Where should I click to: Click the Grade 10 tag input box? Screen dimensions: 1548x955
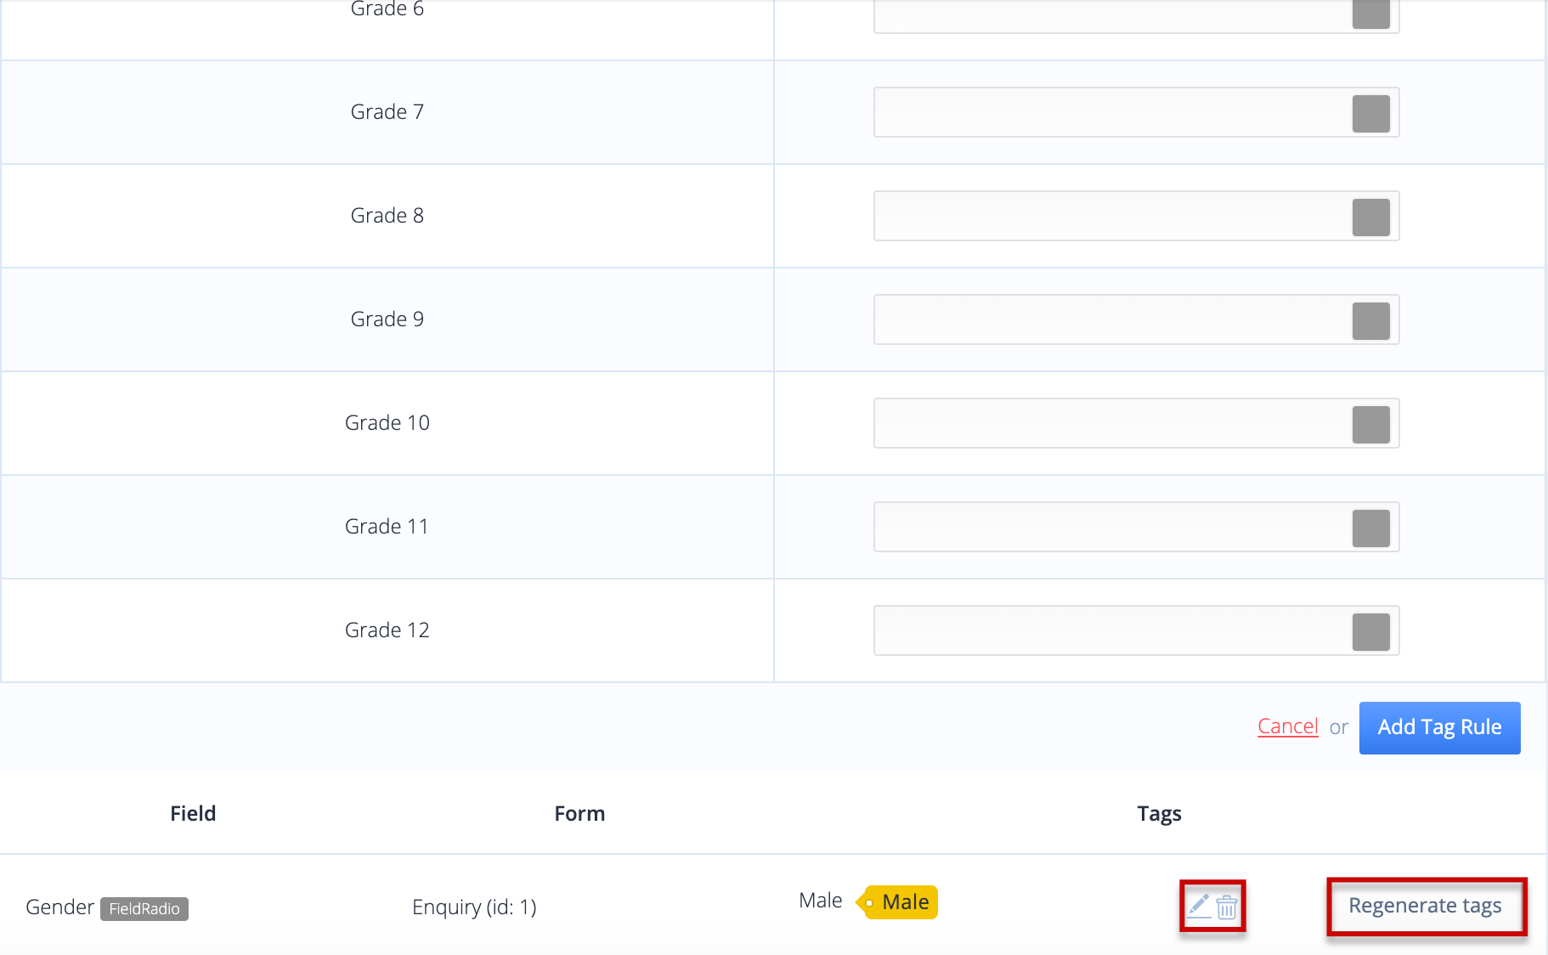[x=1136, y=423]
